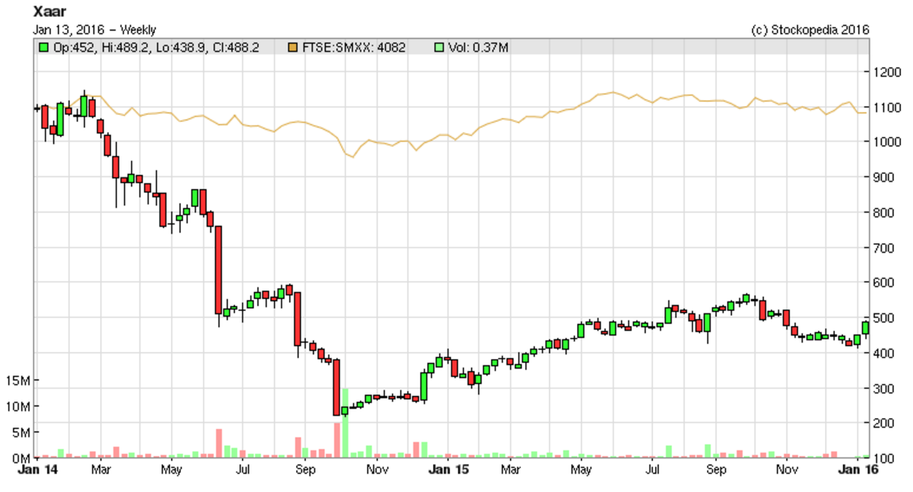Click the 0M volume axis label
913x492 pixels.
(20, 459)
